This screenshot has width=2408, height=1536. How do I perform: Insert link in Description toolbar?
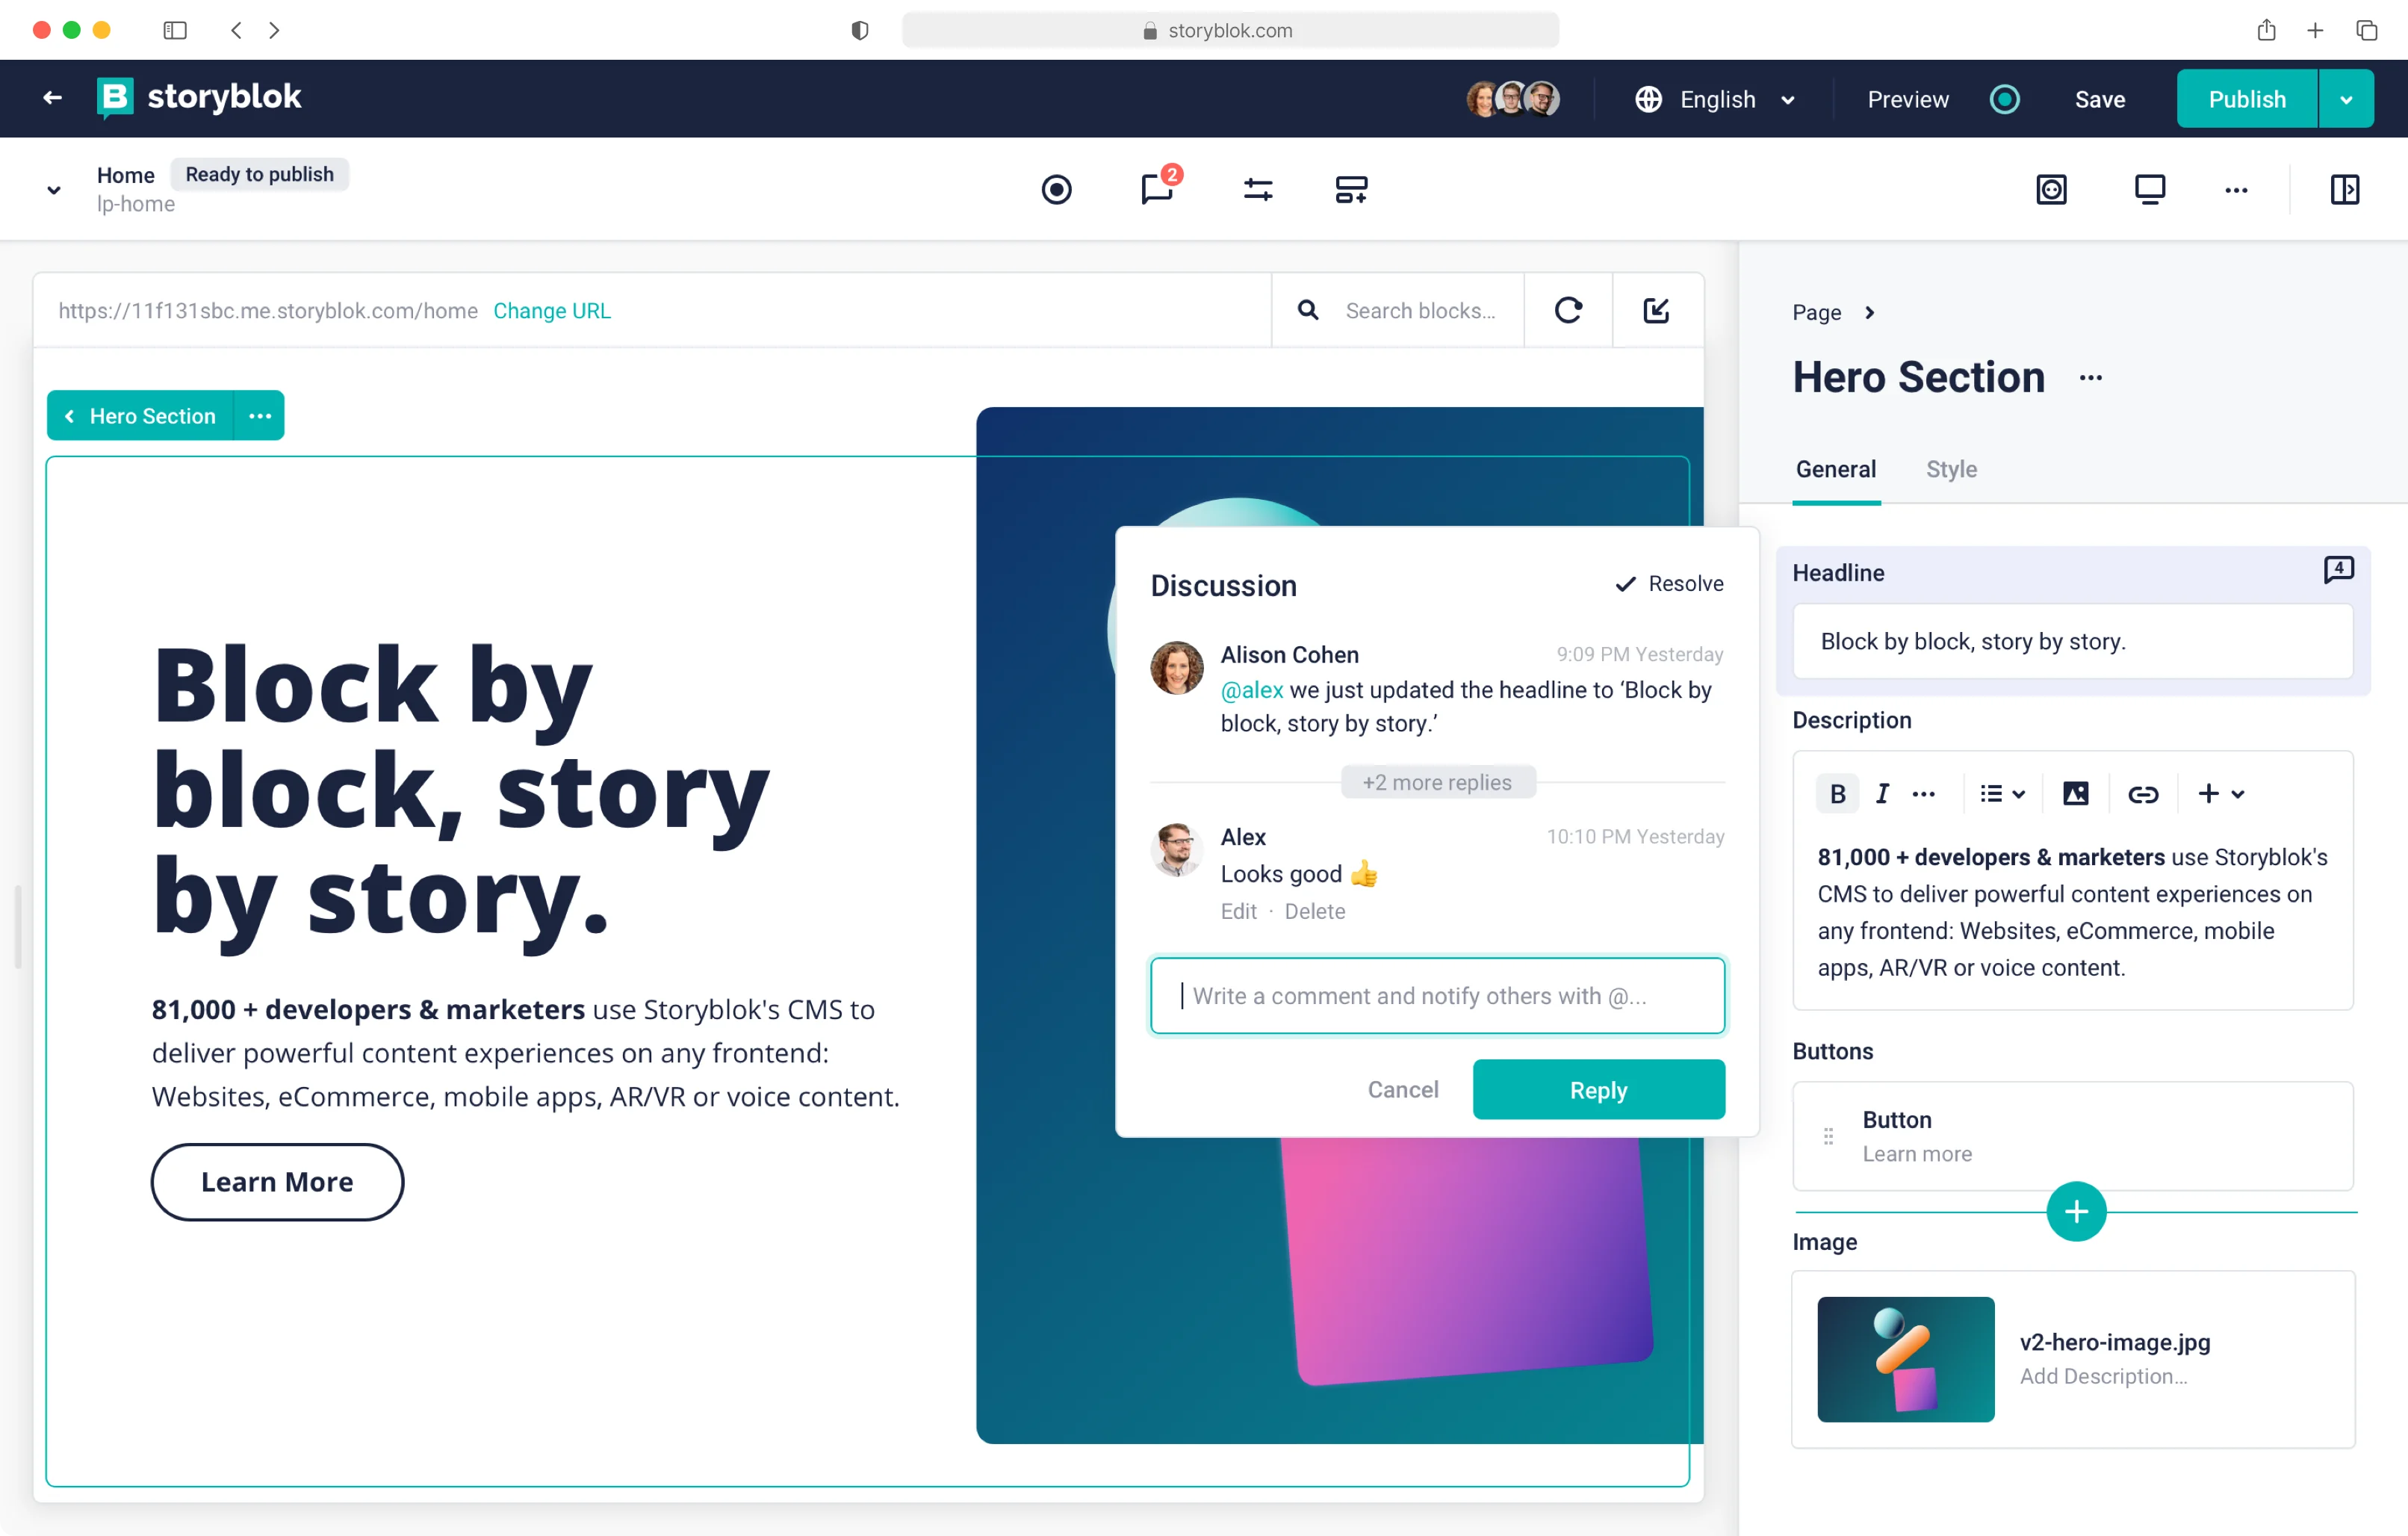(2142, 794)
